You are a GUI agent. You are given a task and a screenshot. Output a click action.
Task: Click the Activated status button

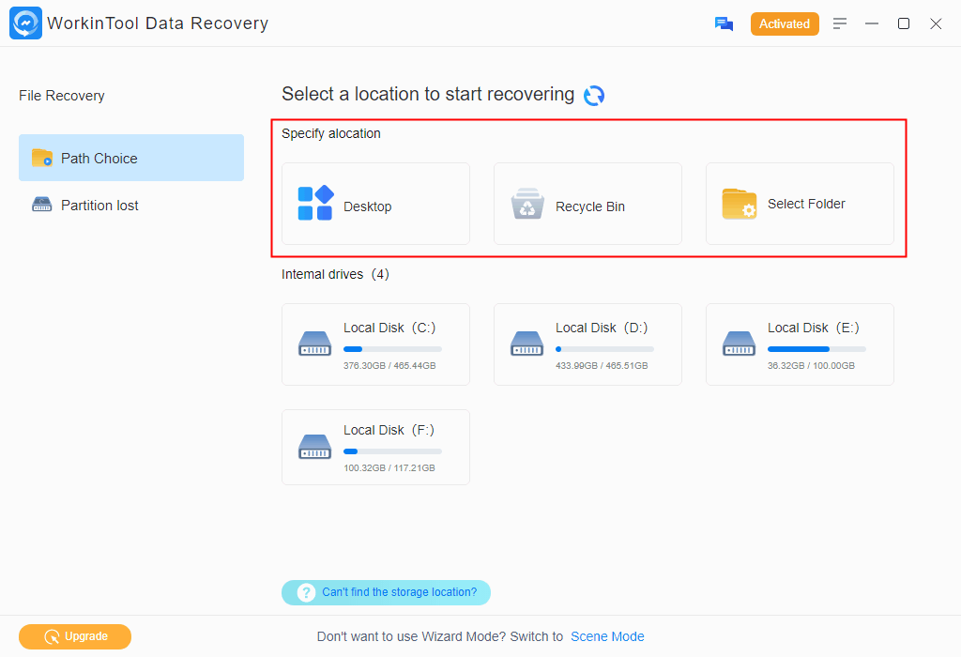click(785, 24)
